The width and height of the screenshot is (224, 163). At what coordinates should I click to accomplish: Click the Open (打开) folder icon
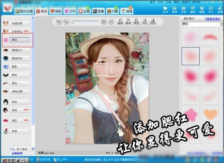click(x=165, y=10)
